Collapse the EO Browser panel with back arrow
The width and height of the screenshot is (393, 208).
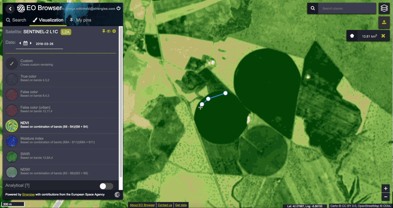coord(10,9)
